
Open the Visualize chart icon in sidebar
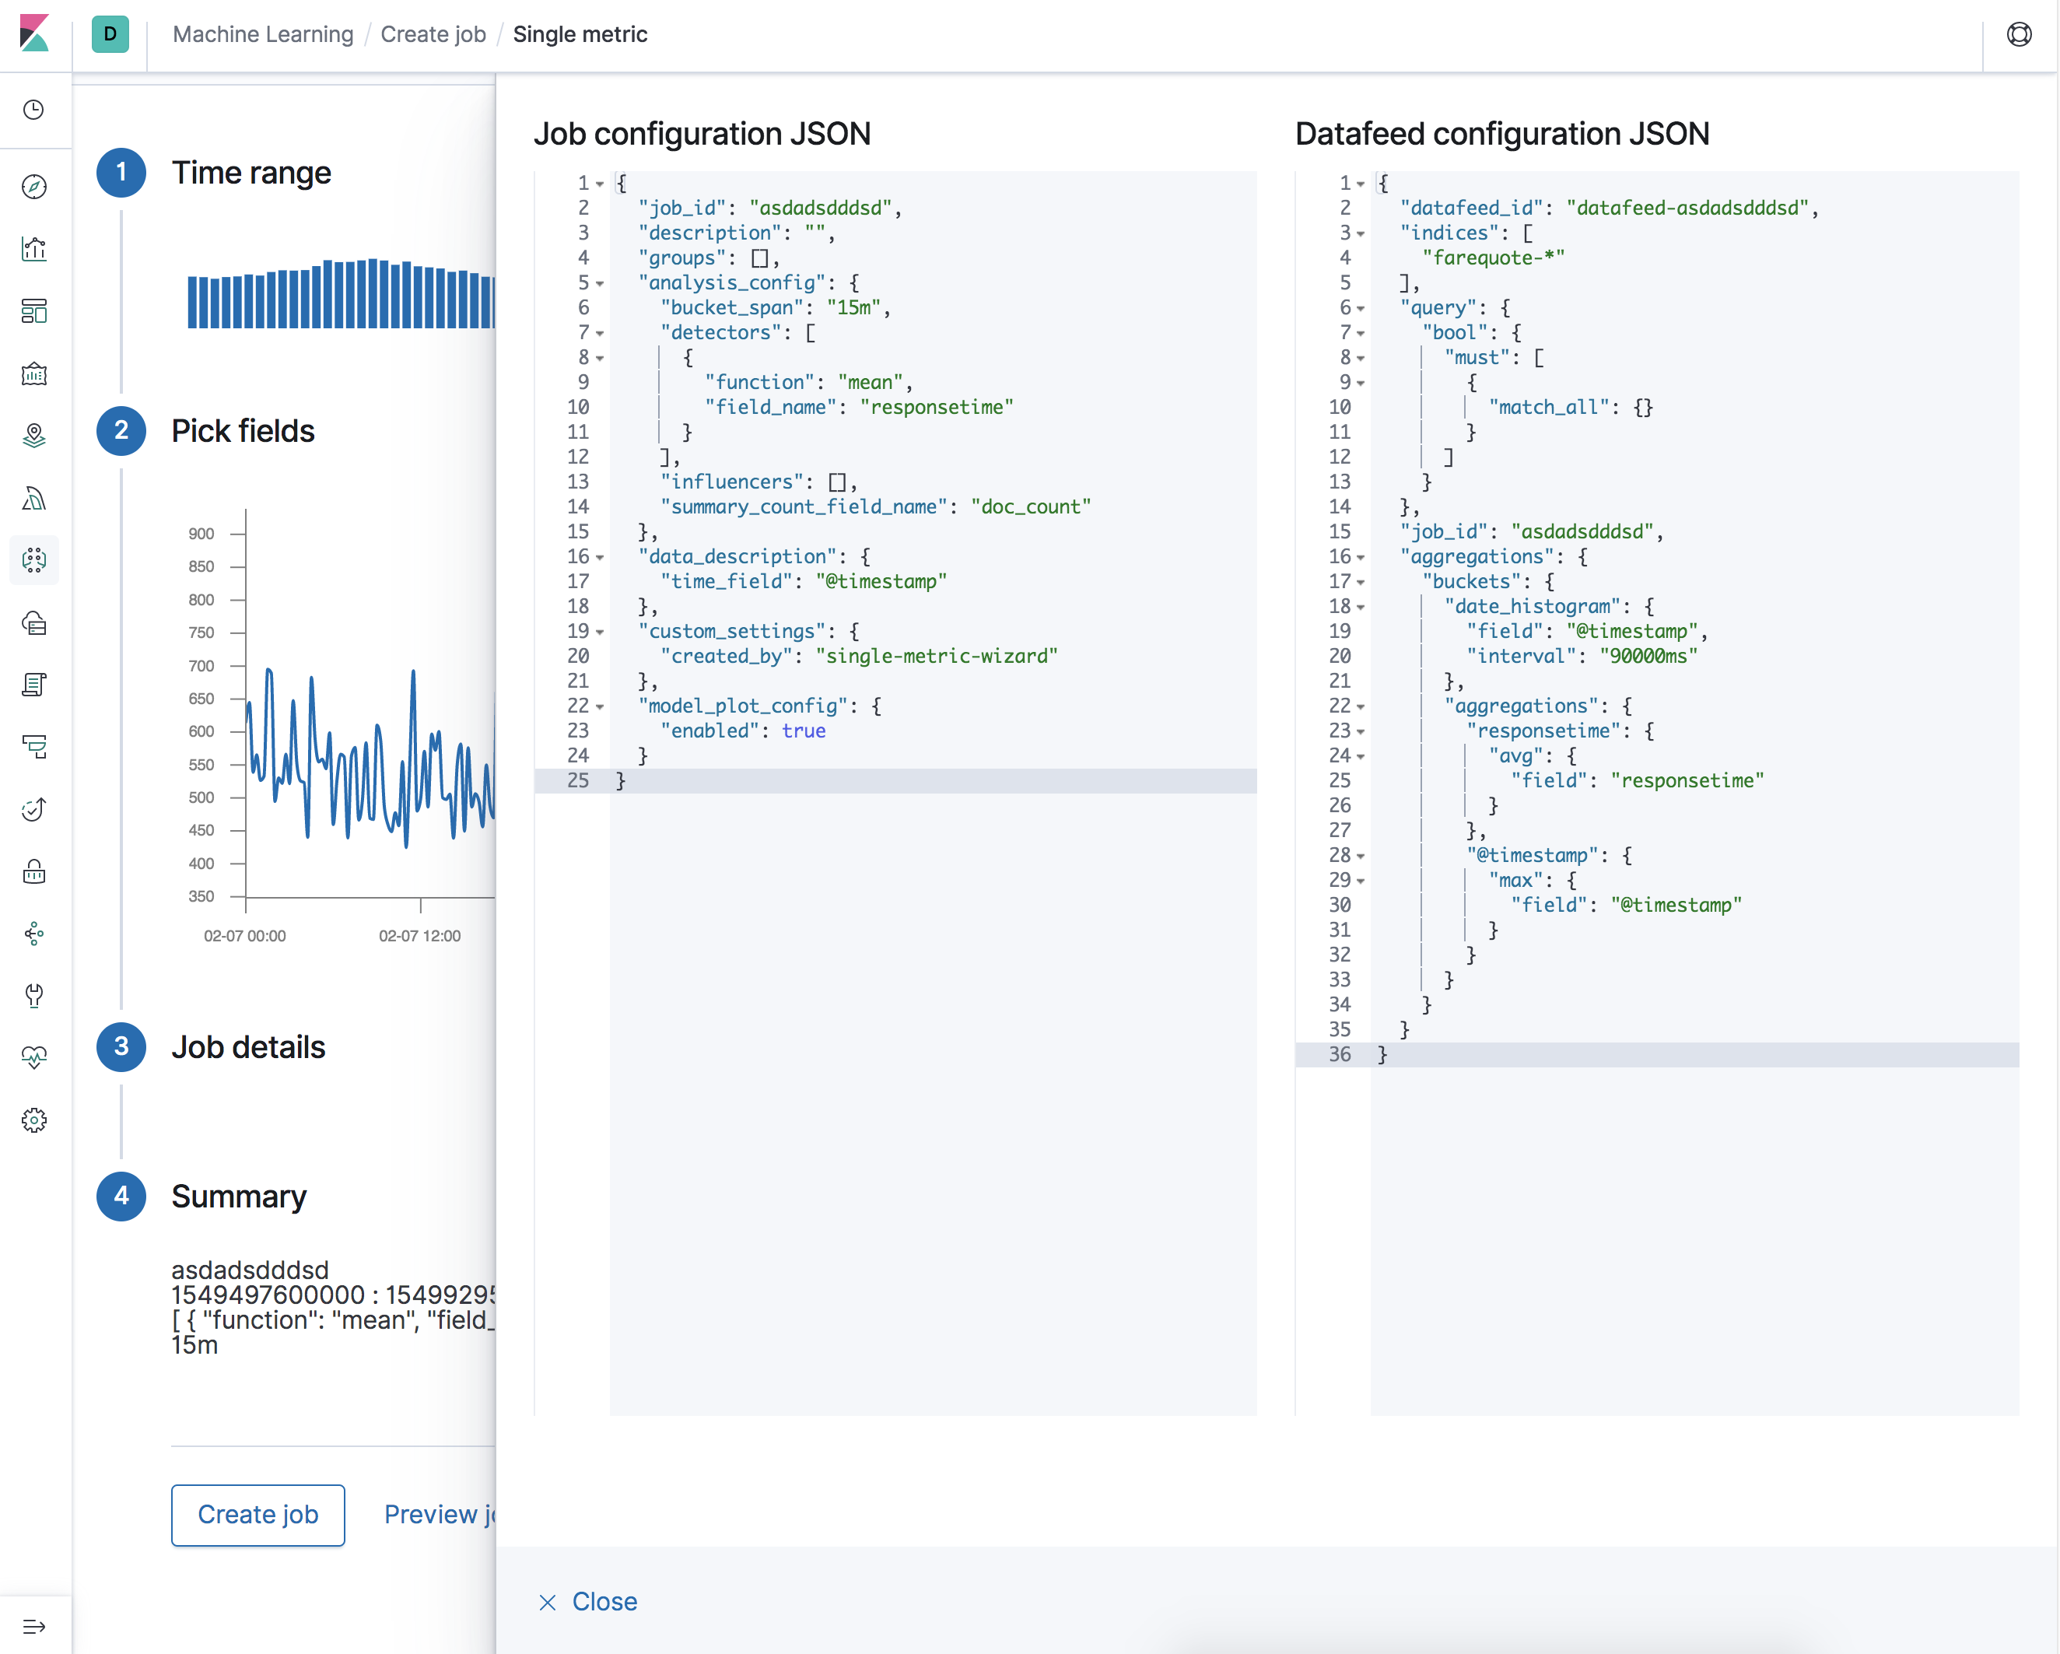(x=34, y=250)
